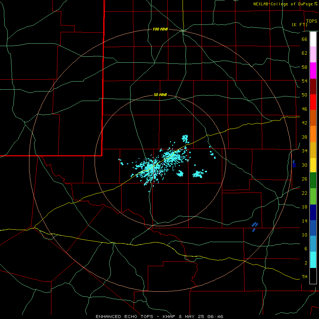Select the bright red legend swatch
This screenshot has height=319, width=319.
pos(313,102)
